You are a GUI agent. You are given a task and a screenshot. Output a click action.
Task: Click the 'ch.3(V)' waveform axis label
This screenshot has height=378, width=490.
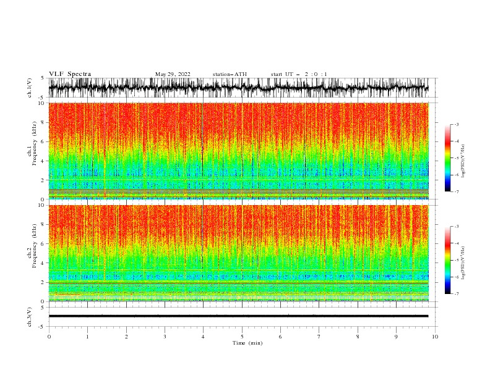(30, 317)
